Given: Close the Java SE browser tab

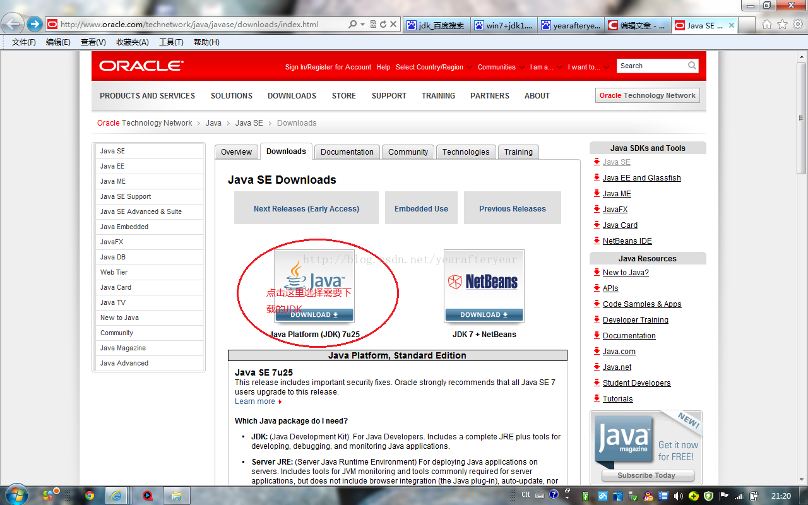Looking at the screenshot, I should click(732, 25).
